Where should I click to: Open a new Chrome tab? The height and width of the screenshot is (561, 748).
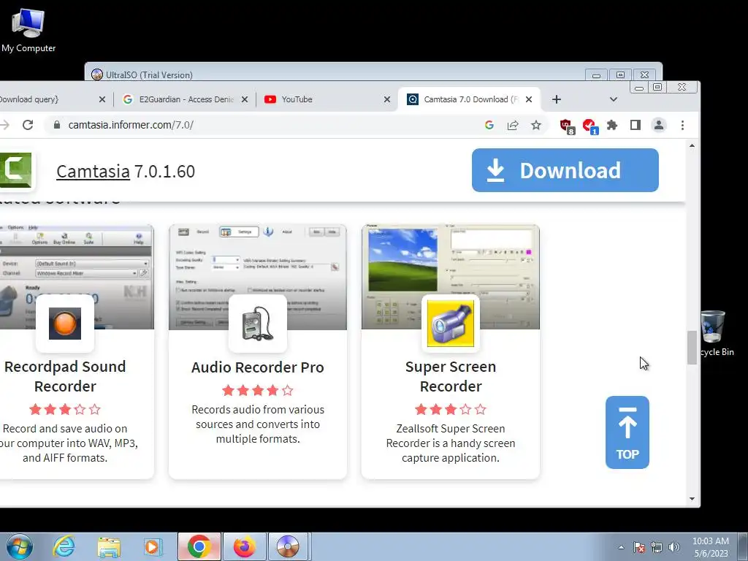[556, 99]
